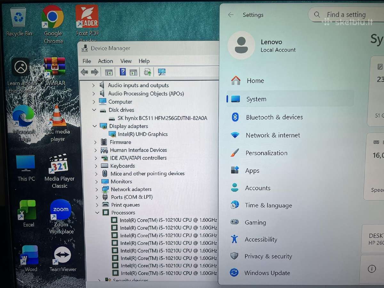Click the Device Manager window title bar

point(148,48)
